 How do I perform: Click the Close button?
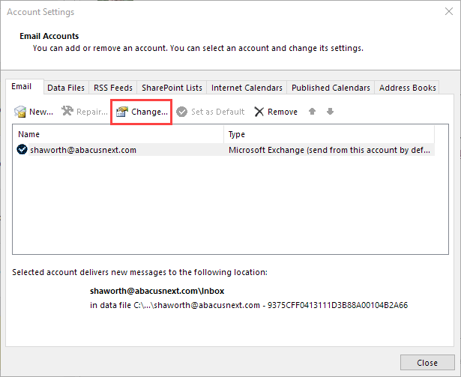tap(427, 363)
